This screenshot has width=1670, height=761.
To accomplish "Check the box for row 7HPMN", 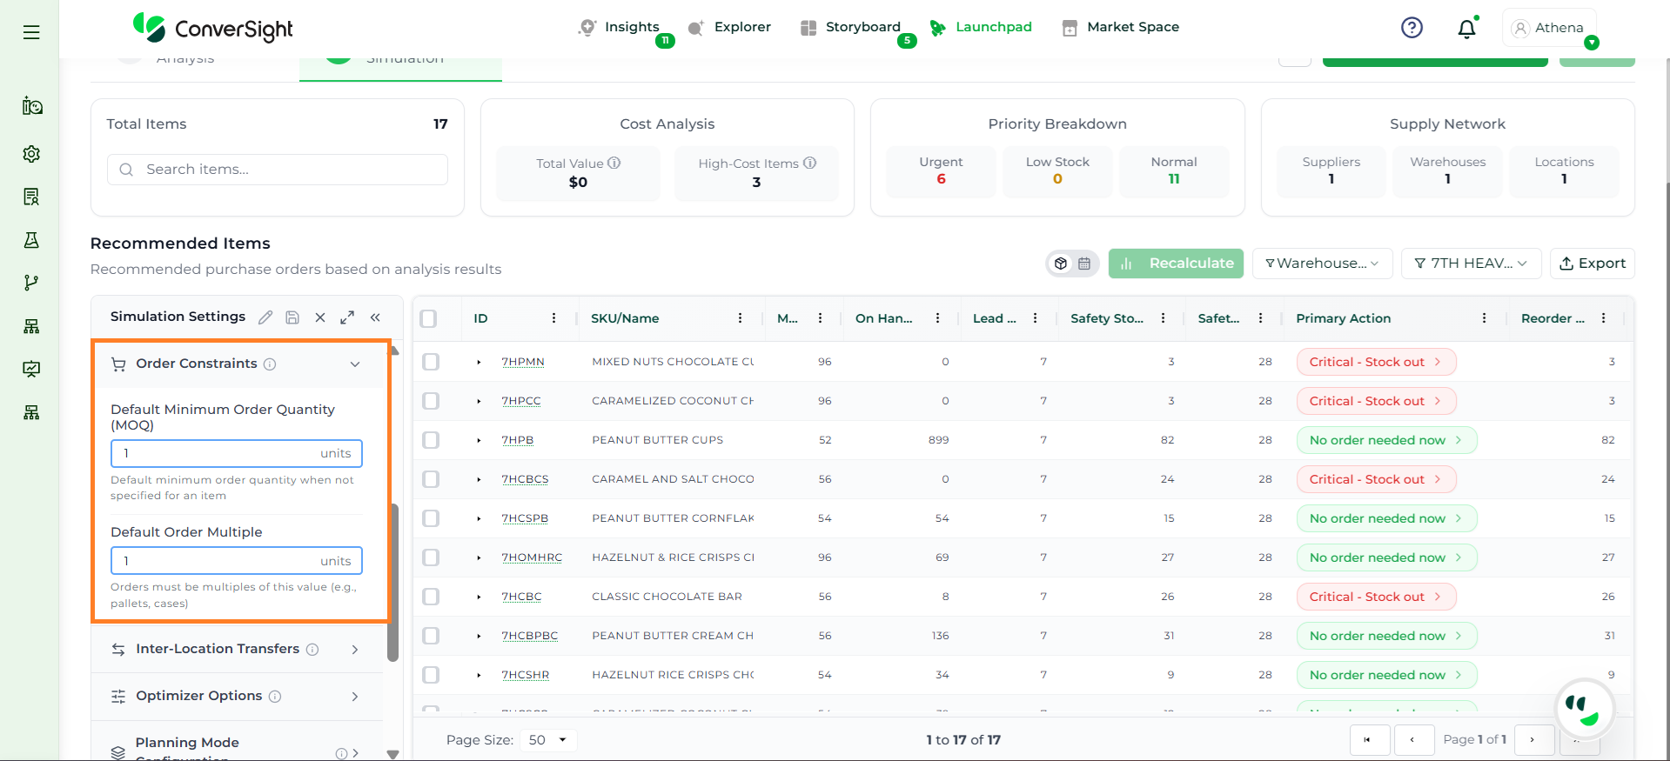I will pos(431,362).
